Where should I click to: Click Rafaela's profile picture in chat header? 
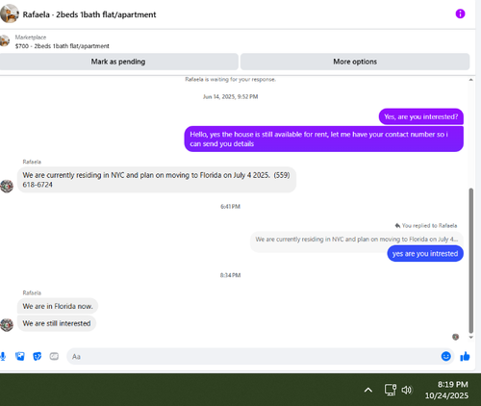click(x=10, y=13)
